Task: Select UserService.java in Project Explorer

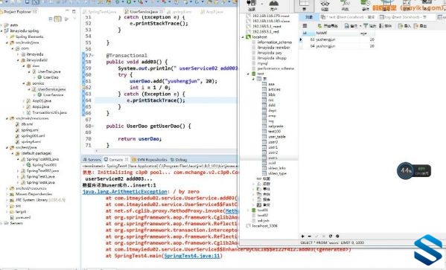Action: [x=51, y=89]
